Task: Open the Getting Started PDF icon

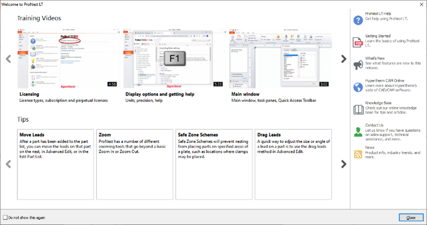Action: [358, 43]
